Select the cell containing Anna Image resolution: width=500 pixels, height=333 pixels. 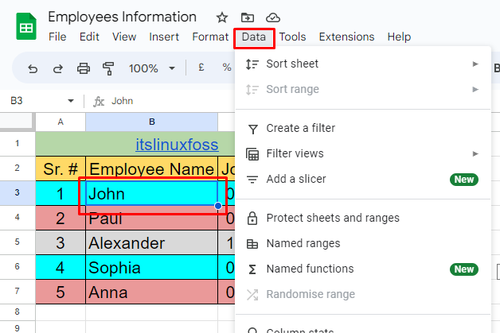[152, 292]
